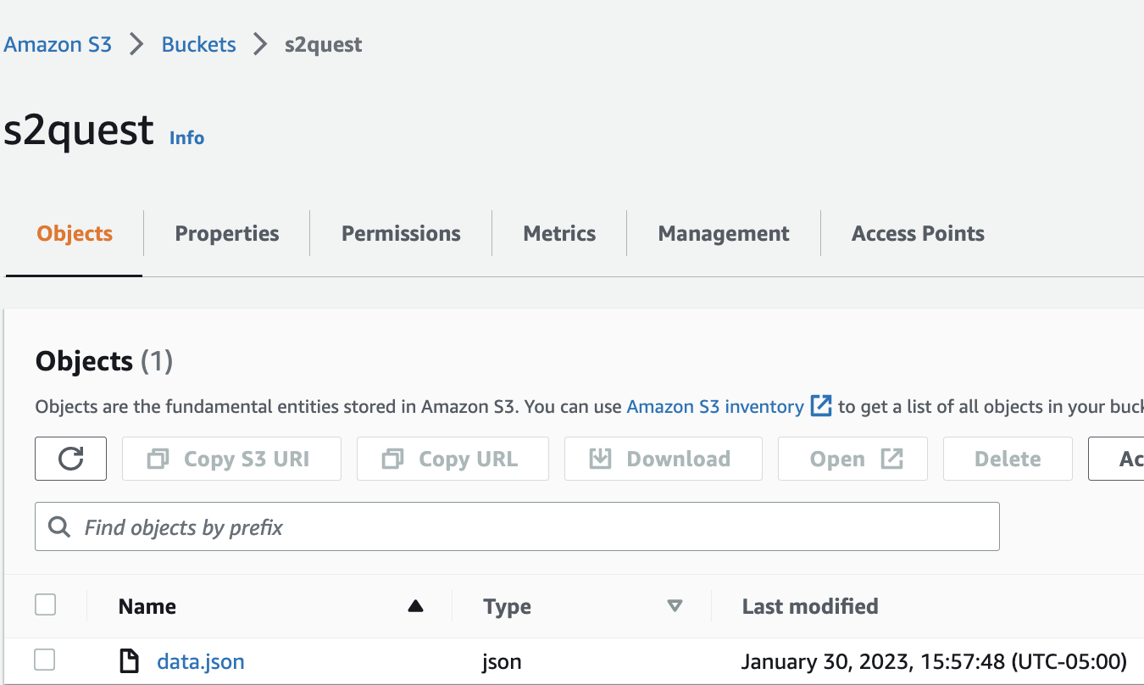The width and height of the screenshot is (1144, 685).
Task: Click the s2quest breadcrumb text
Action: point(323,44)
